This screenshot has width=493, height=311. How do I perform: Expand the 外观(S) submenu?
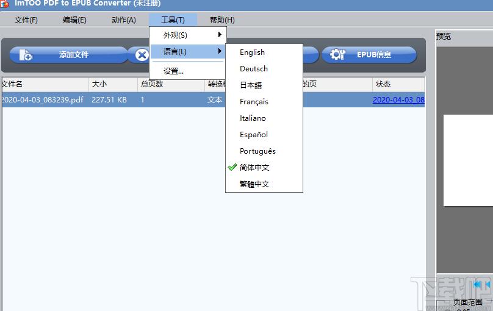(188, 35)
